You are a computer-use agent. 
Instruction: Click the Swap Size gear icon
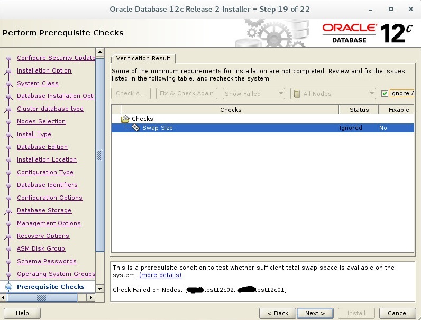coord(136,128)
